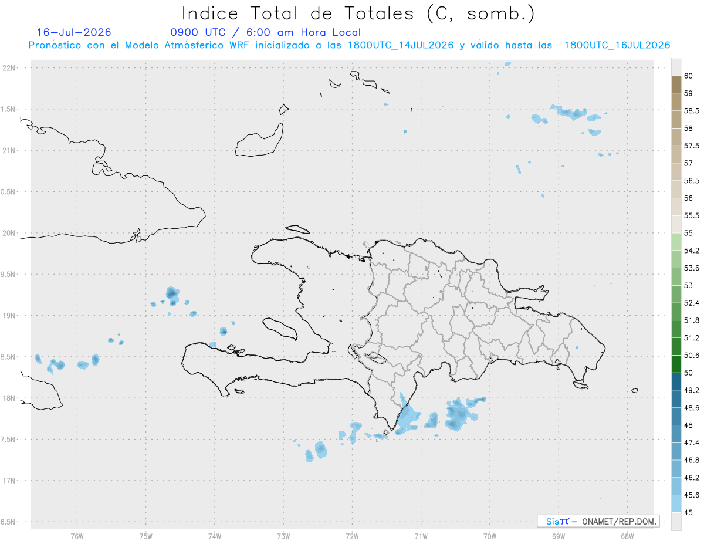
Task: Select the date text "16-Jul-2026"
Action: pos(74,32)
